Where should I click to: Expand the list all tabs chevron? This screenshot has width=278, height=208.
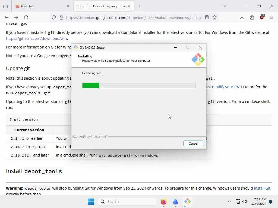224,6
